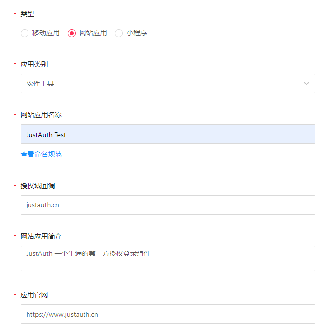Click the 应用类别 field label
This screenshot has width=335, height=336.
pos(34,64)
